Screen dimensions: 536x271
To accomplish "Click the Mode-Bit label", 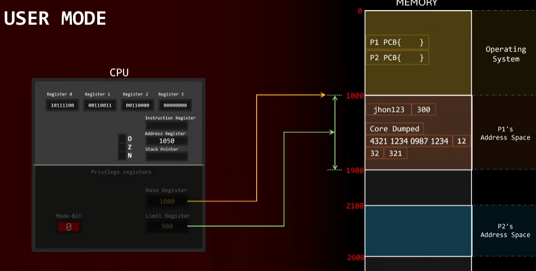I will tap(69, 216).
